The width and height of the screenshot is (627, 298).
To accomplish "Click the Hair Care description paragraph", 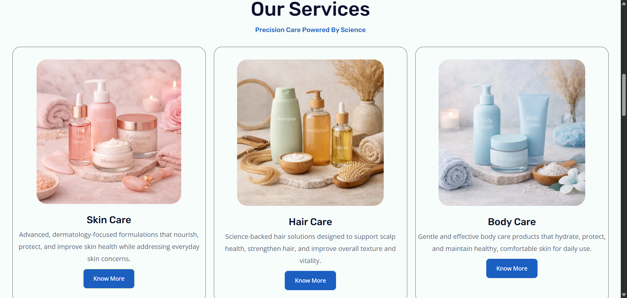I will click(310, 249).
